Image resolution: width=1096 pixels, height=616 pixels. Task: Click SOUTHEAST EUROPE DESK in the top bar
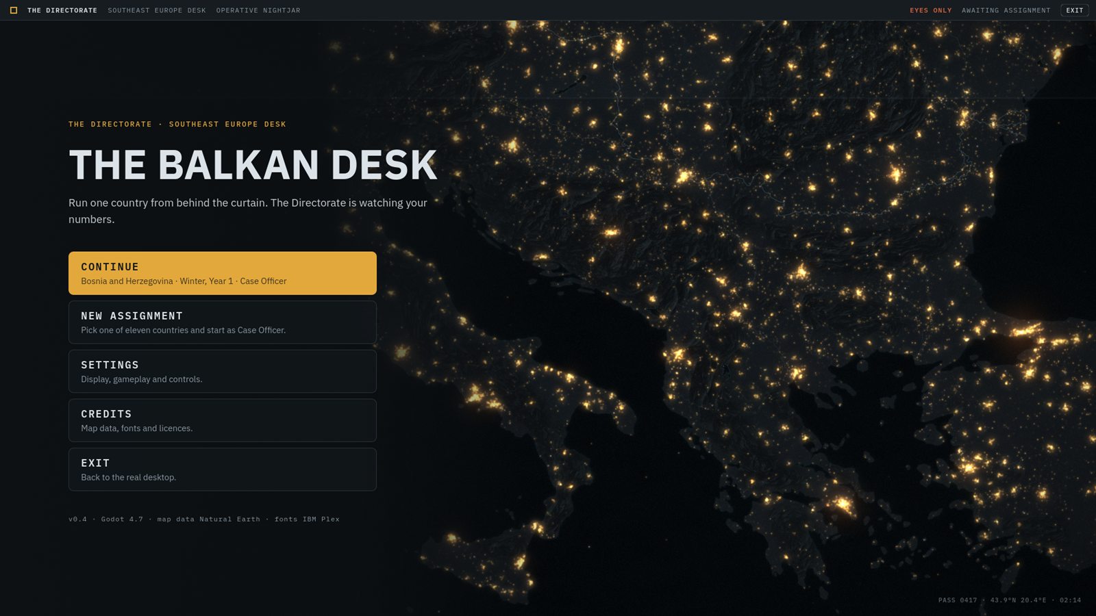(x=157, y=10)
